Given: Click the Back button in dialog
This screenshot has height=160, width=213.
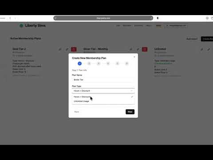Looking at the screenshot, I should 77,112.
